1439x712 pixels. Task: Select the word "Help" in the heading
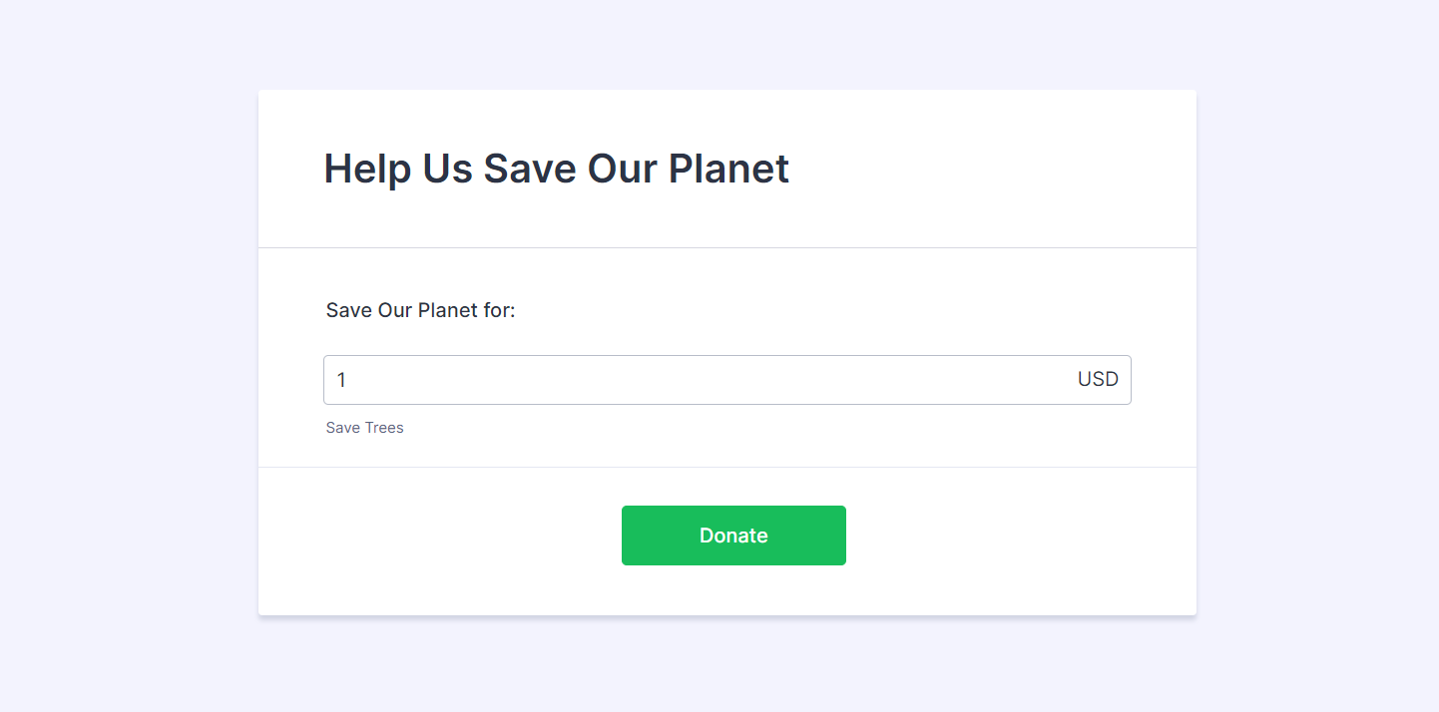point(366,169)
